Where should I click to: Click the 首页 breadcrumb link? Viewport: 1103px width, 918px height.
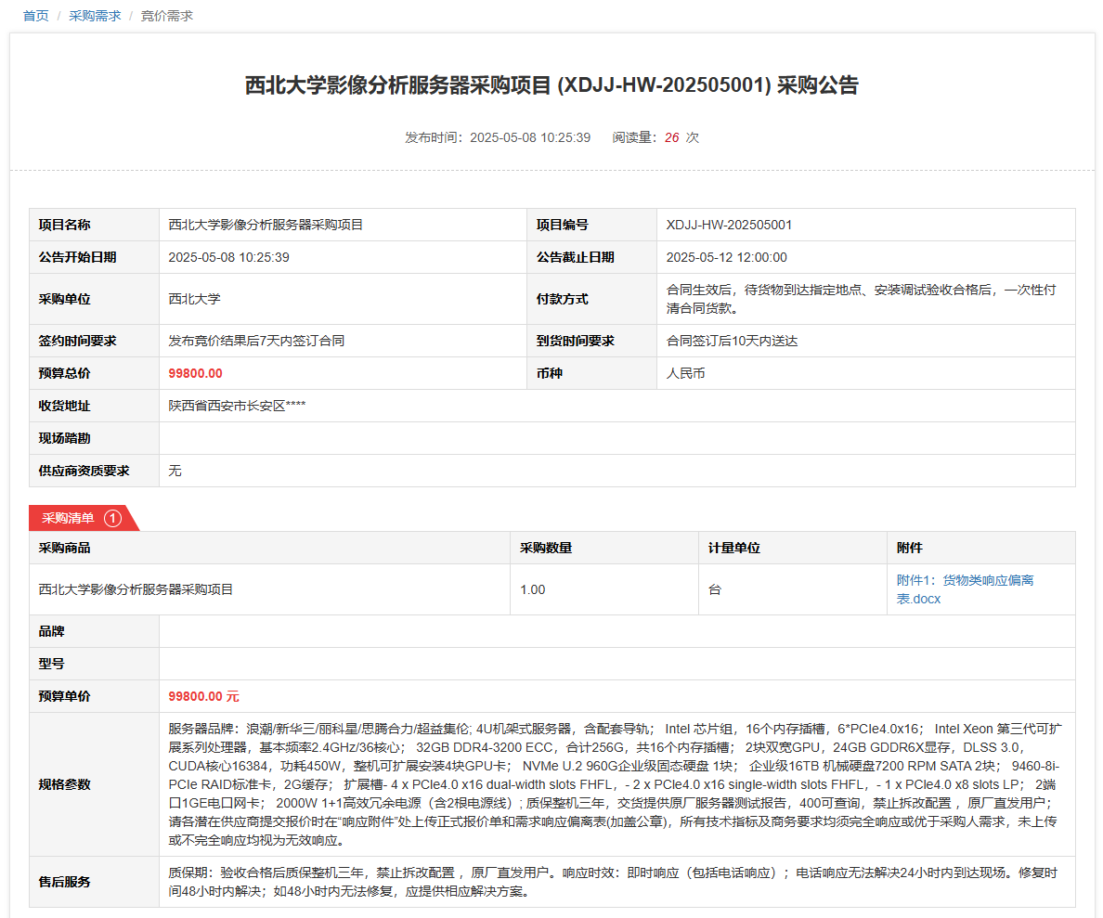[x=35, y=16]
